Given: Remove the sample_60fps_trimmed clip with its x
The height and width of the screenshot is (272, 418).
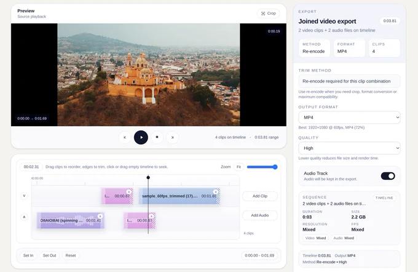Looking at the screenshot, I should tap(216, 191).
